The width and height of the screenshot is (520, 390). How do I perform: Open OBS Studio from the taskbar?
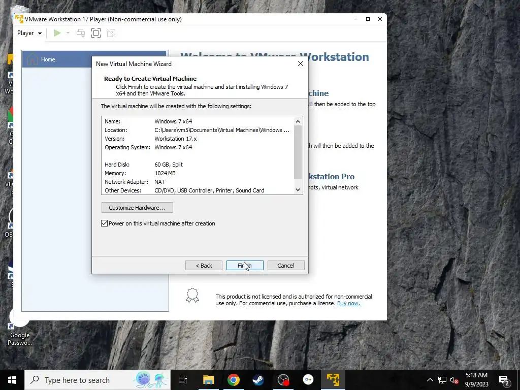click(x=283, y=380)
